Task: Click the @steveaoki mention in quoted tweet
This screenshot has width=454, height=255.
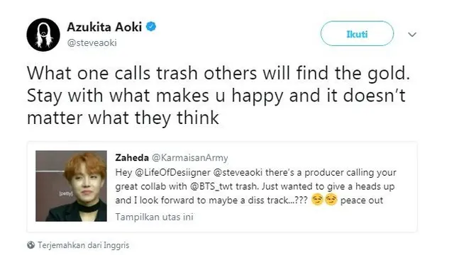Action: coord(238,173)
